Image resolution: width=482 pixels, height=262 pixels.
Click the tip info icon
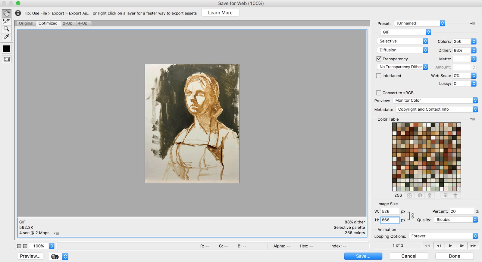tap(18, 13)
